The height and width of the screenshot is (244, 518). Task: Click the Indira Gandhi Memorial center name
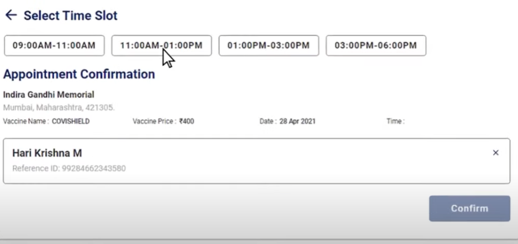[x=49, y=94]
